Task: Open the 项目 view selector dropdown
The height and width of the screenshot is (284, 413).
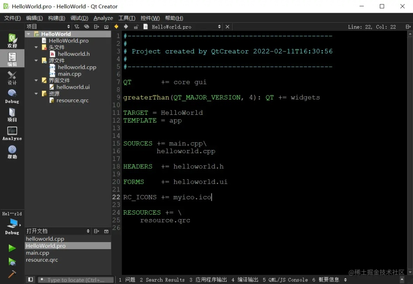Action: [48, 27]
